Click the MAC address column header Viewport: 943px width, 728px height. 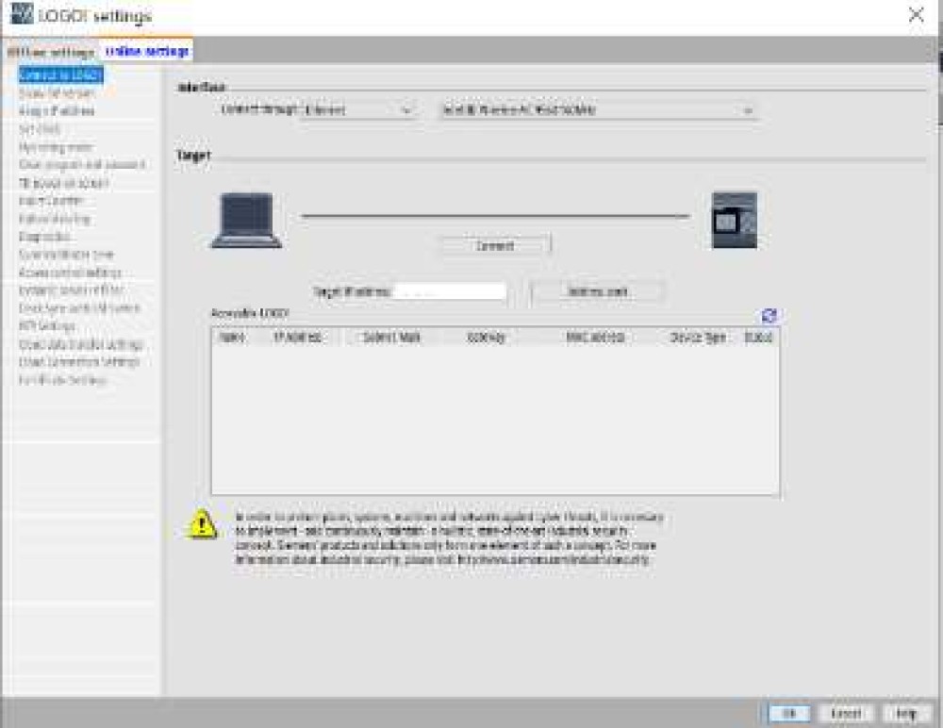595,338
